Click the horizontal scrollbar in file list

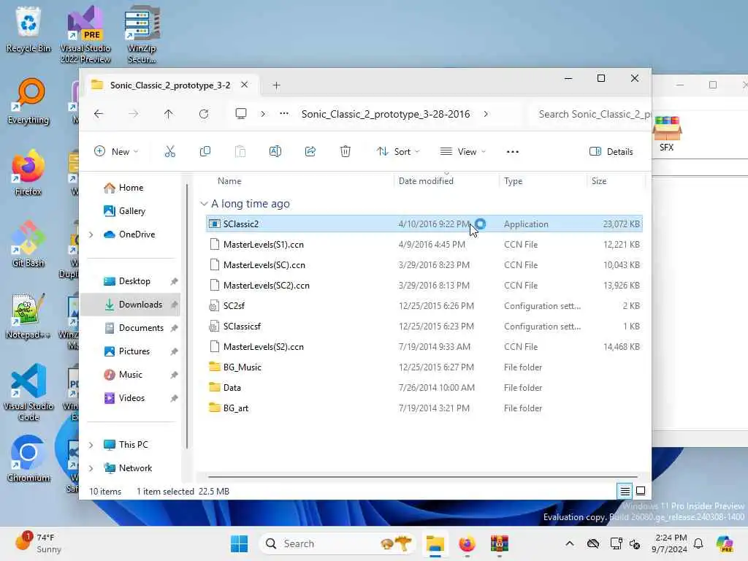[x=423, y=476]
